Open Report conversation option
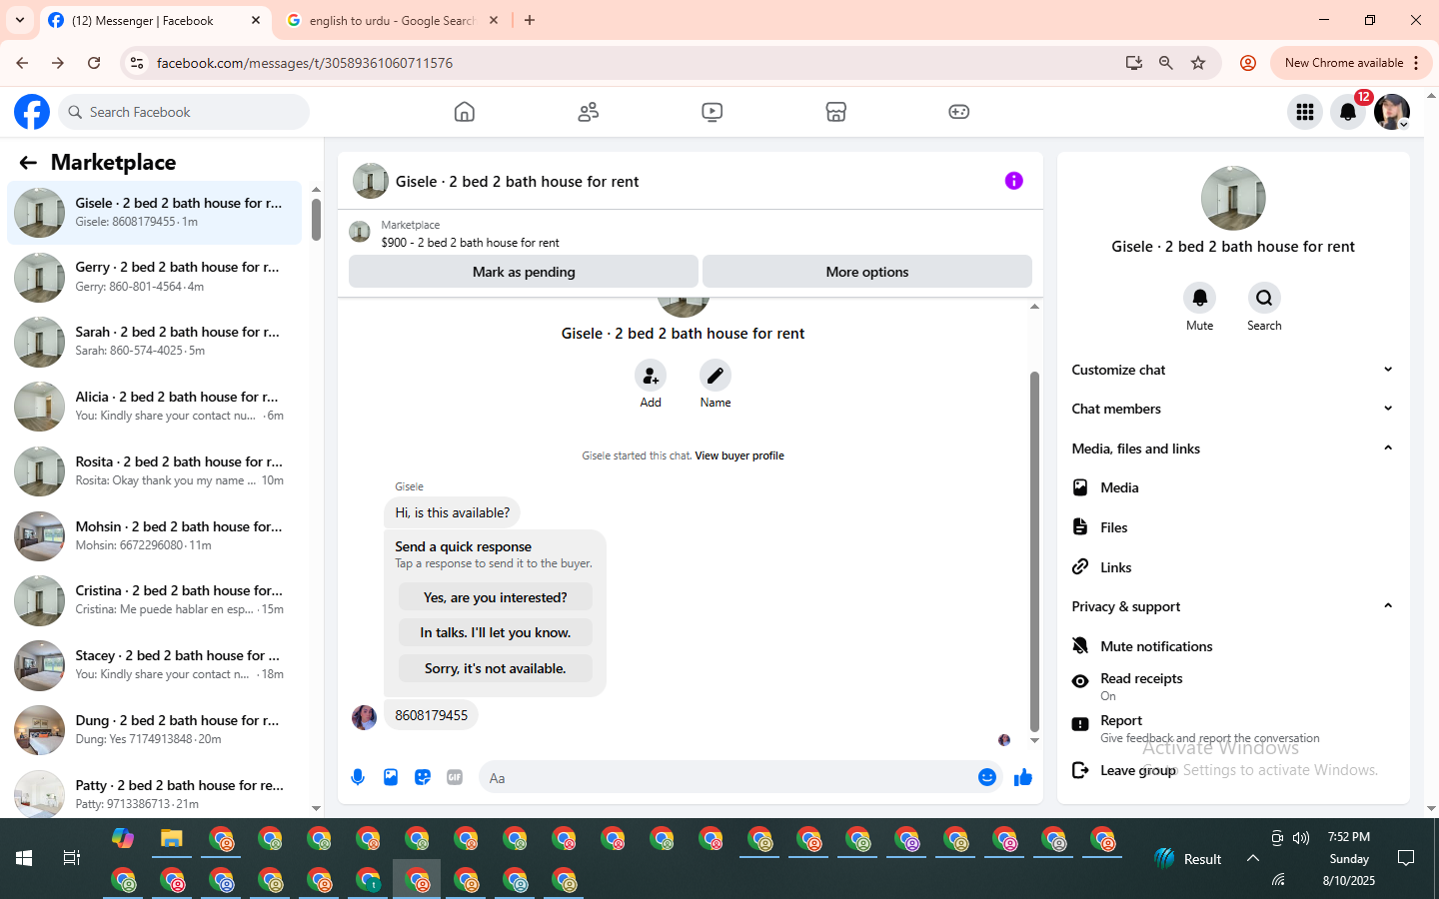The width and height of the screenshot is (1439, 899). pos(1233,728)
